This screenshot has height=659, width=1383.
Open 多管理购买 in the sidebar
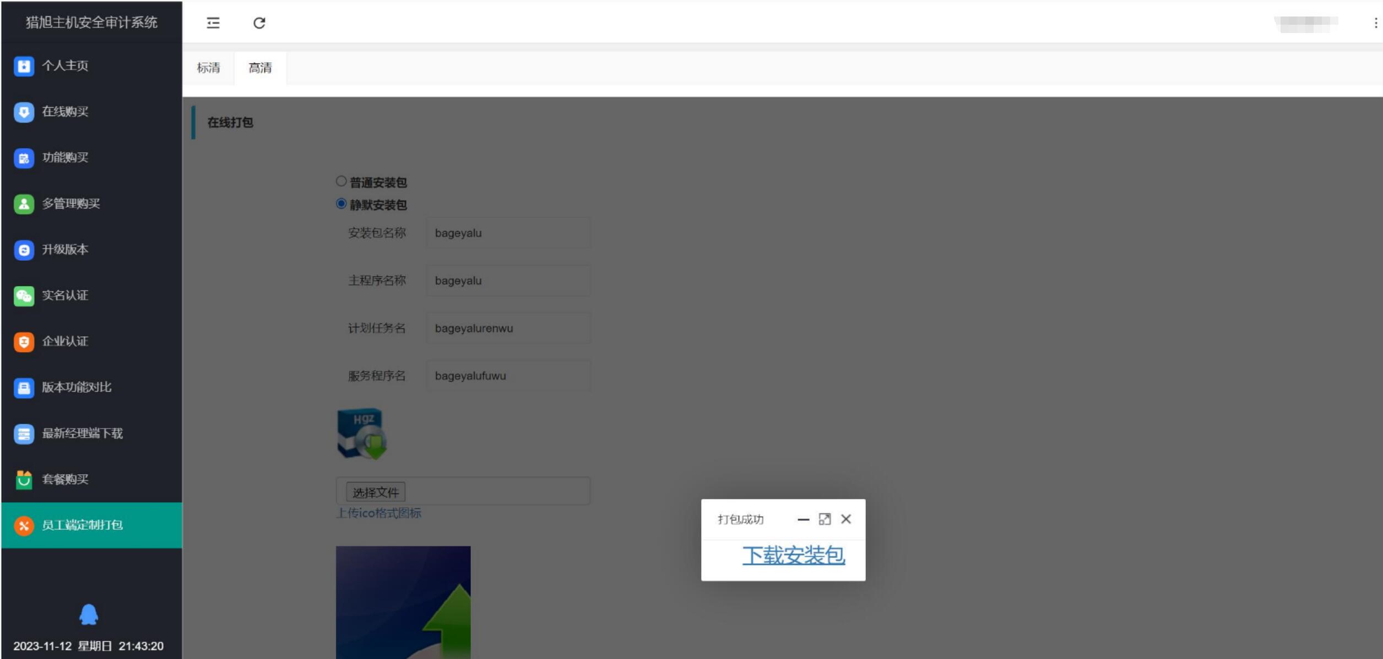coord(70,204)
